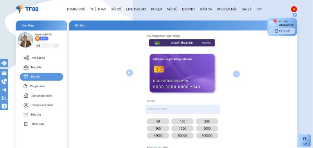Click the VIP 1 badge
Screen dimensions: 313x148
click(42, 39)
